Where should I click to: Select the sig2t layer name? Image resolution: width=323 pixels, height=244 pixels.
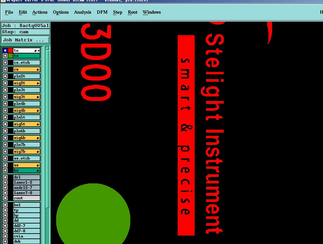(x=26, y=83)
